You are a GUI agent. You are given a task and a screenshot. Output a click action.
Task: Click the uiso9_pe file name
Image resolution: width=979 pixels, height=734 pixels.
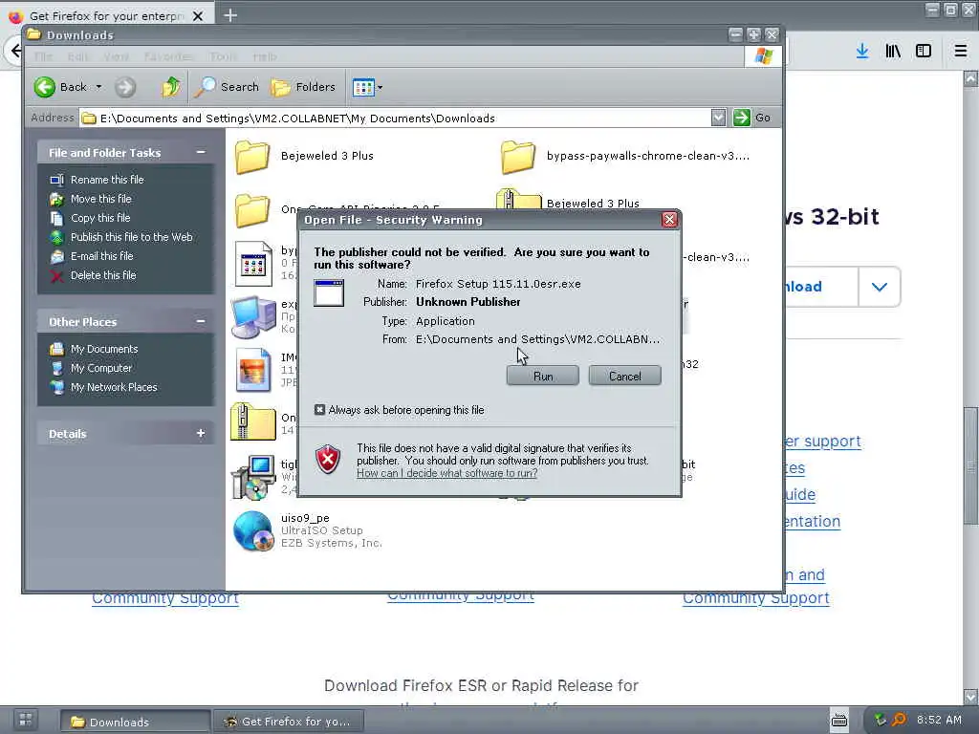[305, 518]
